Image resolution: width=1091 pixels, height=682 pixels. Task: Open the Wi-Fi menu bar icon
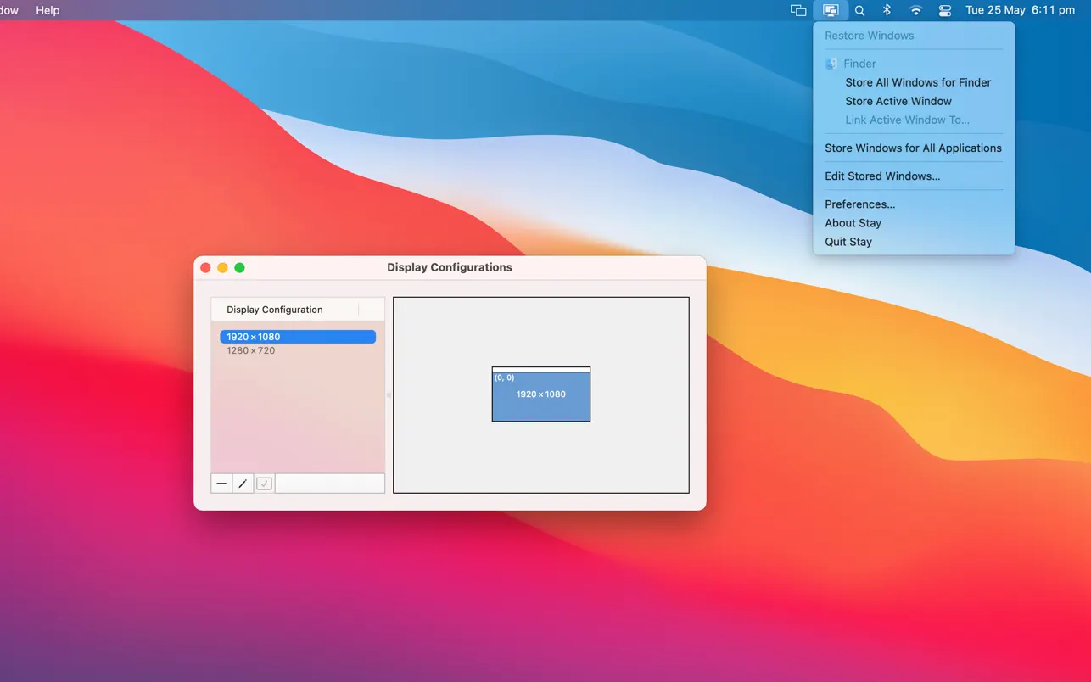915,10
